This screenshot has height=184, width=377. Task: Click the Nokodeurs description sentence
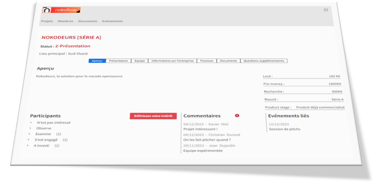pos(79,76)
